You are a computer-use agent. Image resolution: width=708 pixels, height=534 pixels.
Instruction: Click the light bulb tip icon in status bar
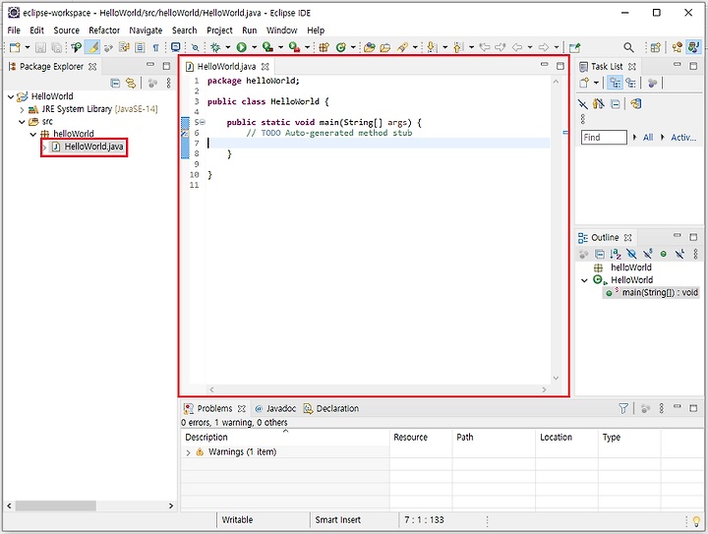point(696,521)
